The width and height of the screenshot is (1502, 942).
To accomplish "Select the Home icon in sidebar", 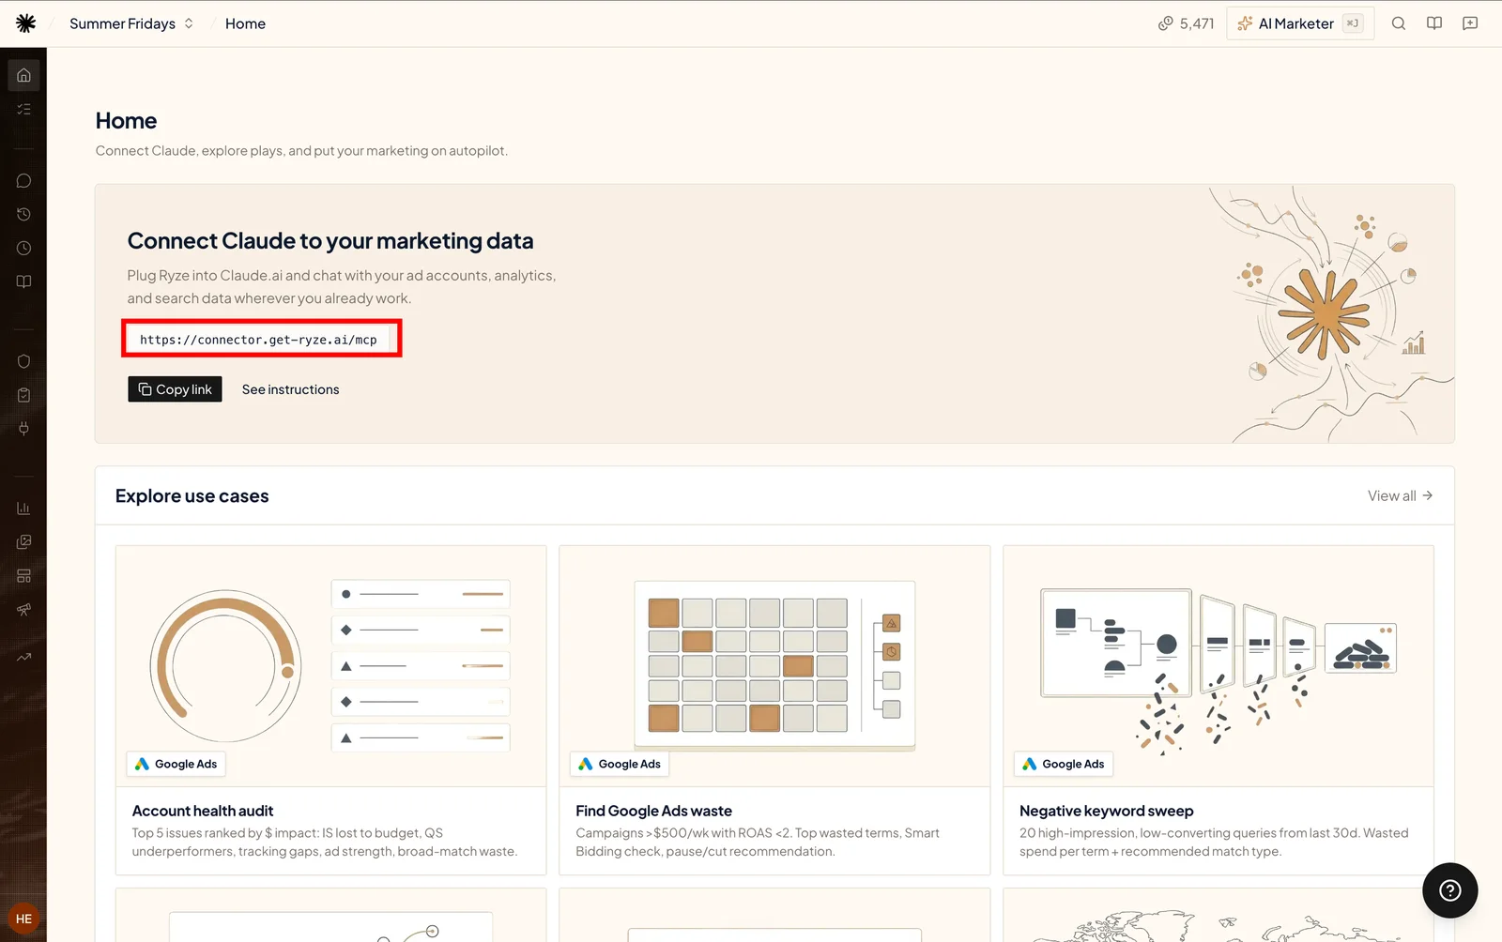I will click(x=23, y=75).
